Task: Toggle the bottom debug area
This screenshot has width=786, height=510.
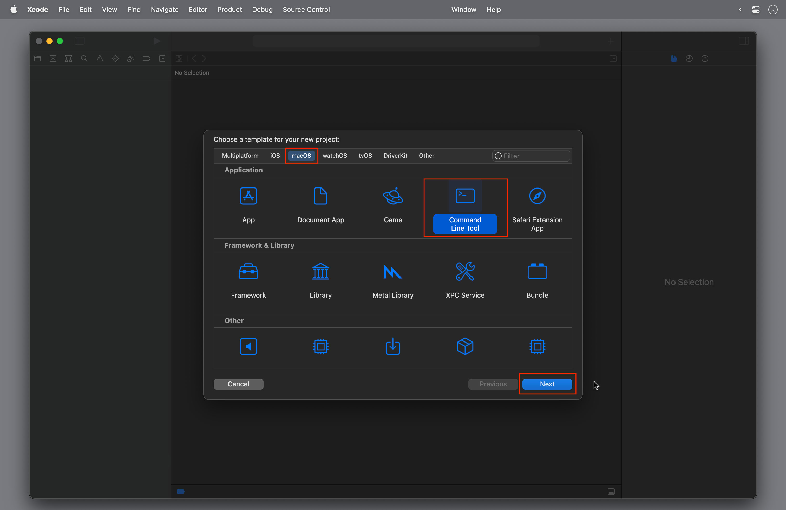Action: 611,492
